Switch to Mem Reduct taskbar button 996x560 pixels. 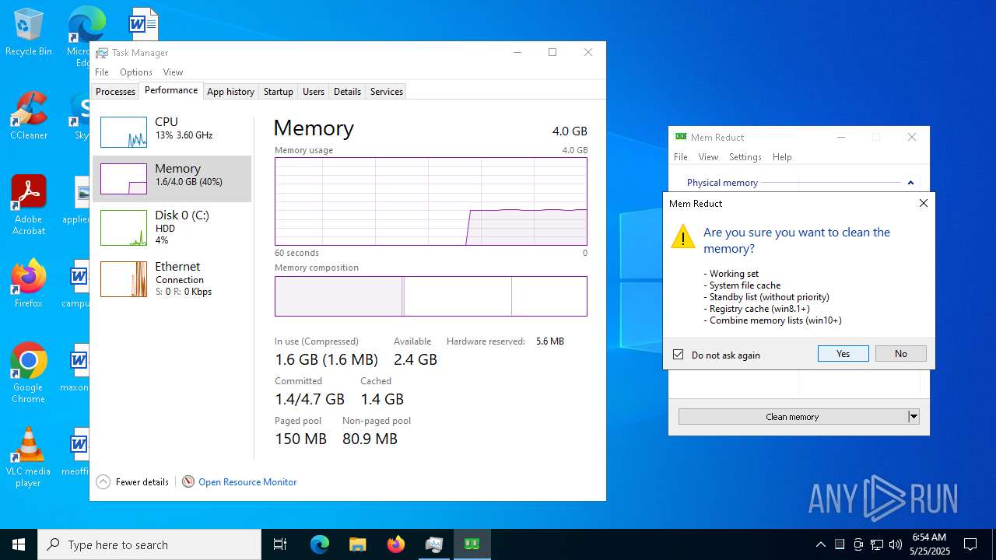[x=472, y=544]
